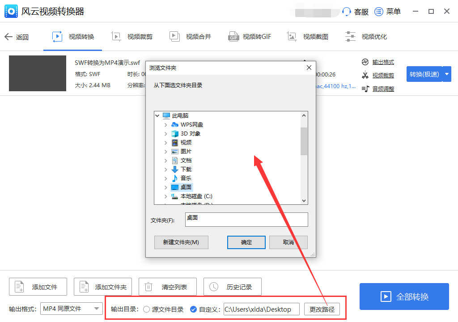This screenshot has height=322, width=458.
Task: Click the 视频优化 sliders icon
Action: click(x=350, y=37)
